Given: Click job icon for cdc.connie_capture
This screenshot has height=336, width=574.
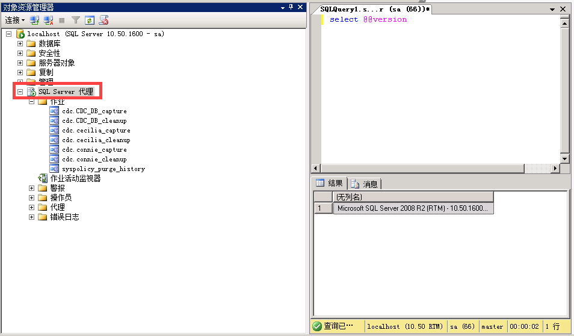Looking at the screenshot, I should 54,149.
